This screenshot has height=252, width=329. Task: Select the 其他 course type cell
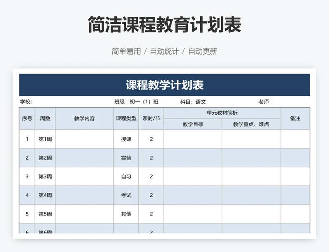[x=126, y=214]
